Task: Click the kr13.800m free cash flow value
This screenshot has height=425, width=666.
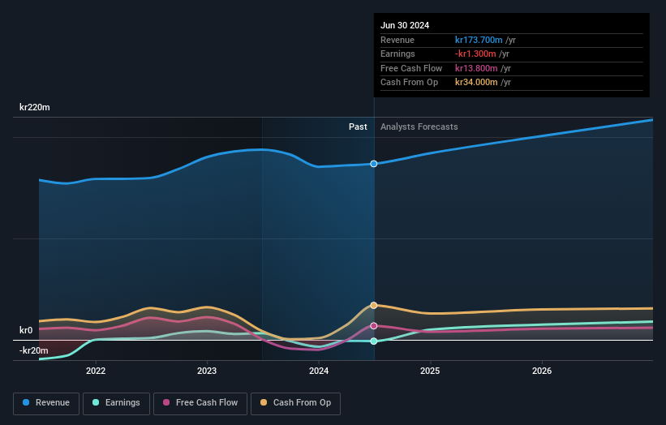Action: coord(476,68)
